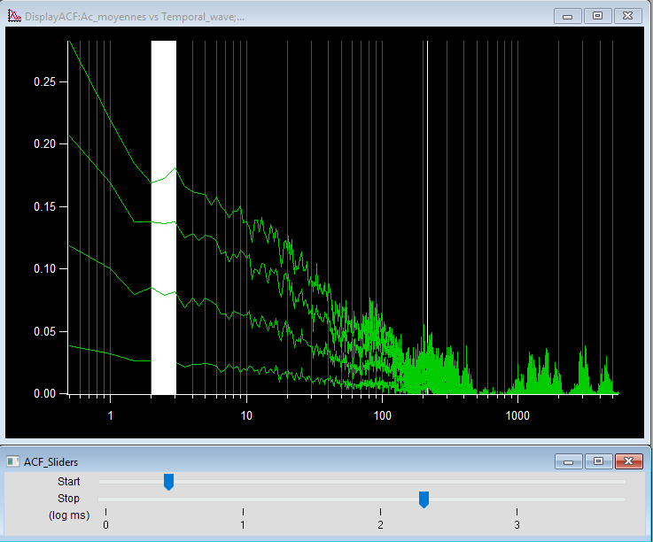Click the Start slider label
653x542 pixels.
pyautogui.click(x=69, y=482)
